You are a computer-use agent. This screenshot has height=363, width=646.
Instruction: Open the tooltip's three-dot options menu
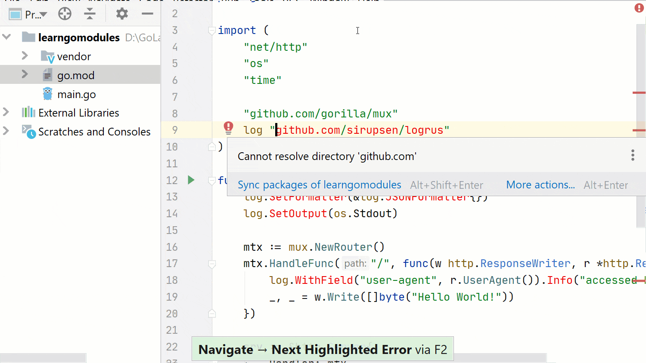point(632,155)
